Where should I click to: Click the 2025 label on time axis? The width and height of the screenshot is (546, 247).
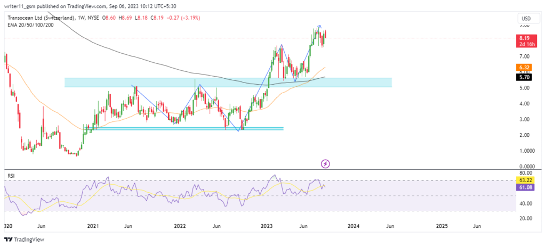coord(442,226)
